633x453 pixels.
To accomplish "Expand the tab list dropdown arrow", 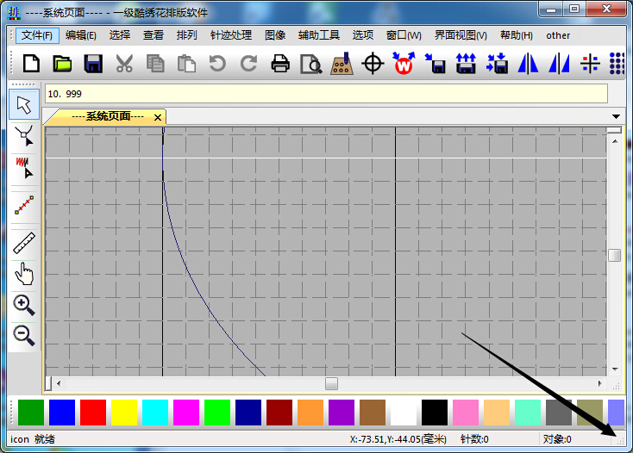I will 616,116.
